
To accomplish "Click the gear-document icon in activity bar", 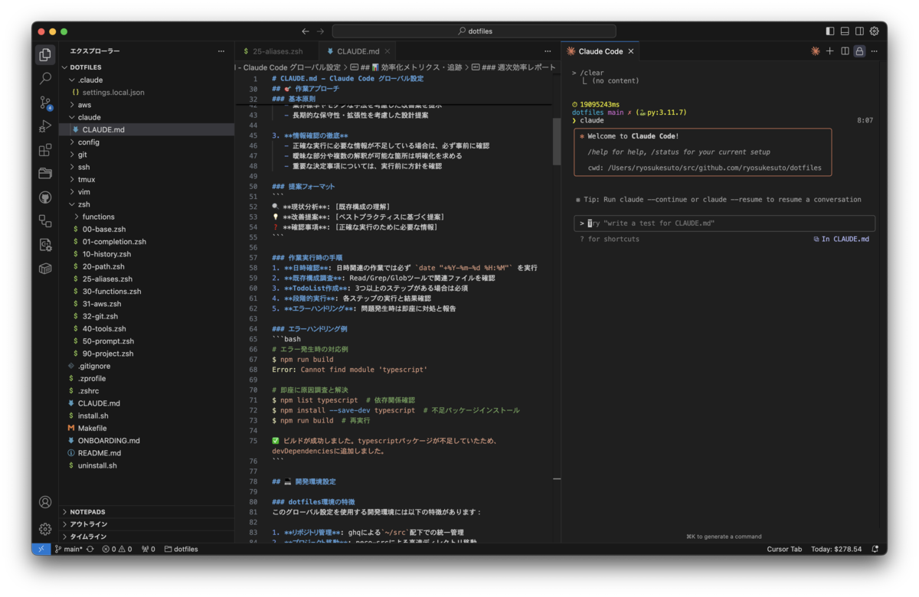I will coord(45,245).
